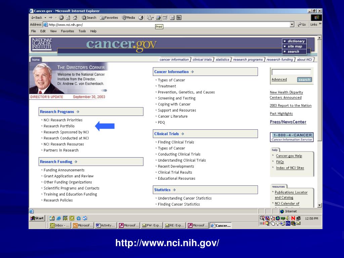The height and width of the screenshot is (258, 344).
Task: Open the Back button history dropdown arrow
Action: [45, 17]
